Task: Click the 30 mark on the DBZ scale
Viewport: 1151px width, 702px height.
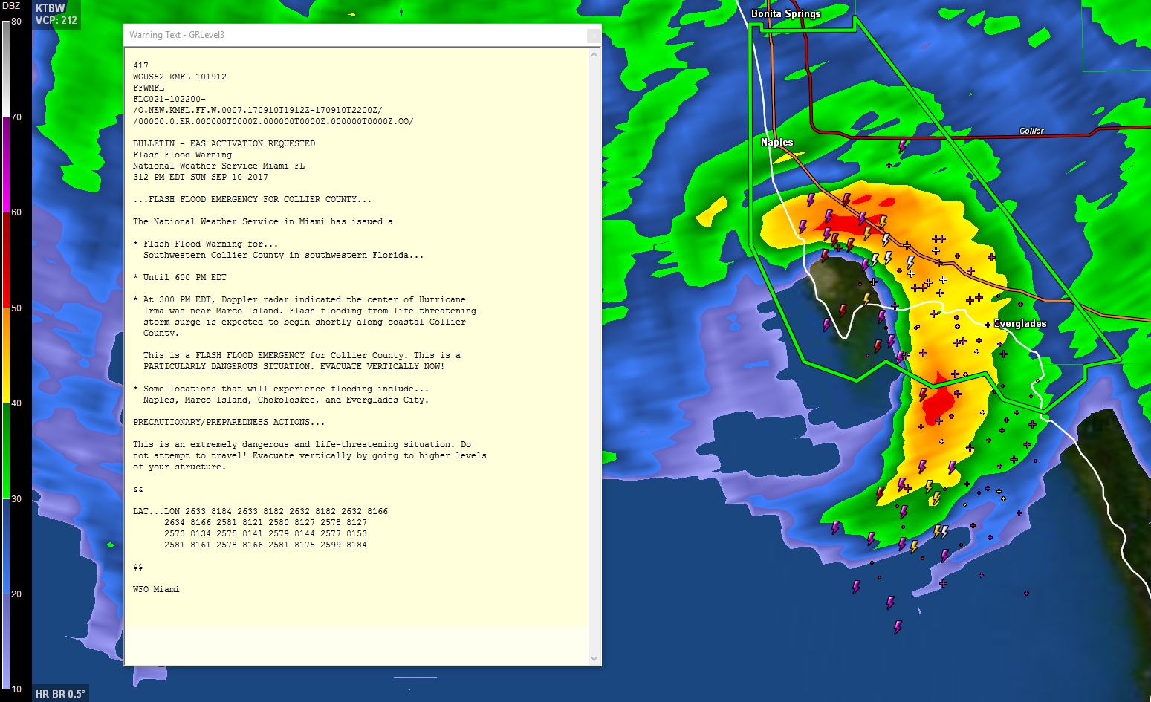Action: coord(16,498)
